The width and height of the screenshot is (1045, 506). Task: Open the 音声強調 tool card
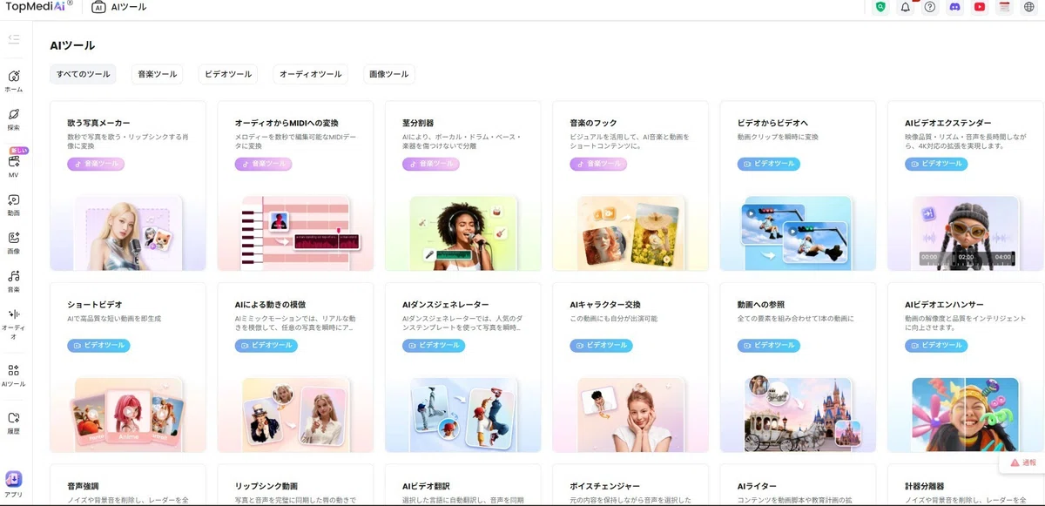pyautogui.click(x=128, y=485)
